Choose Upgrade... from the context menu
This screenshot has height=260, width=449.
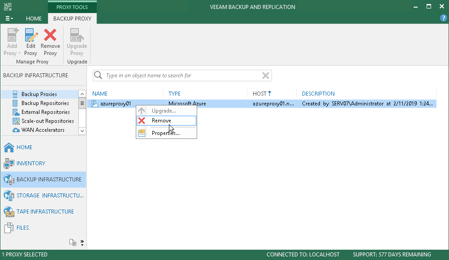click(x=164, y=111)
